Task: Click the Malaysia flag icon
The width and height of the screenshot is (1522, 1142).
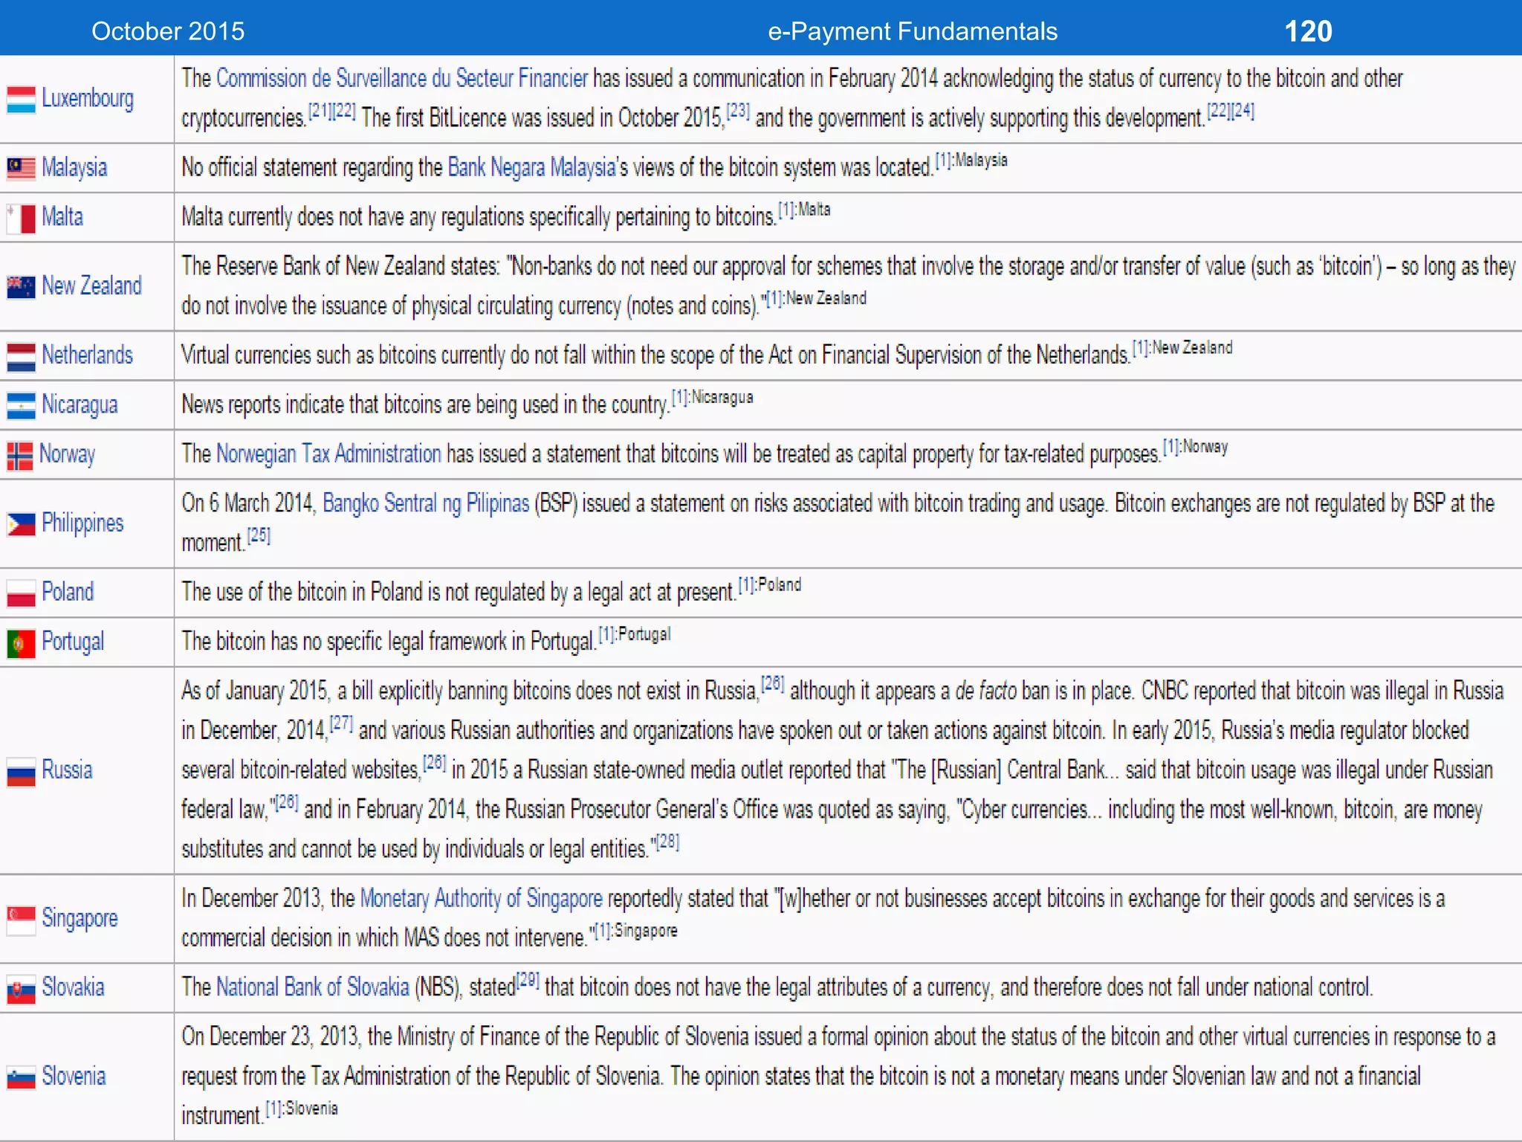Action: (21, 169)
